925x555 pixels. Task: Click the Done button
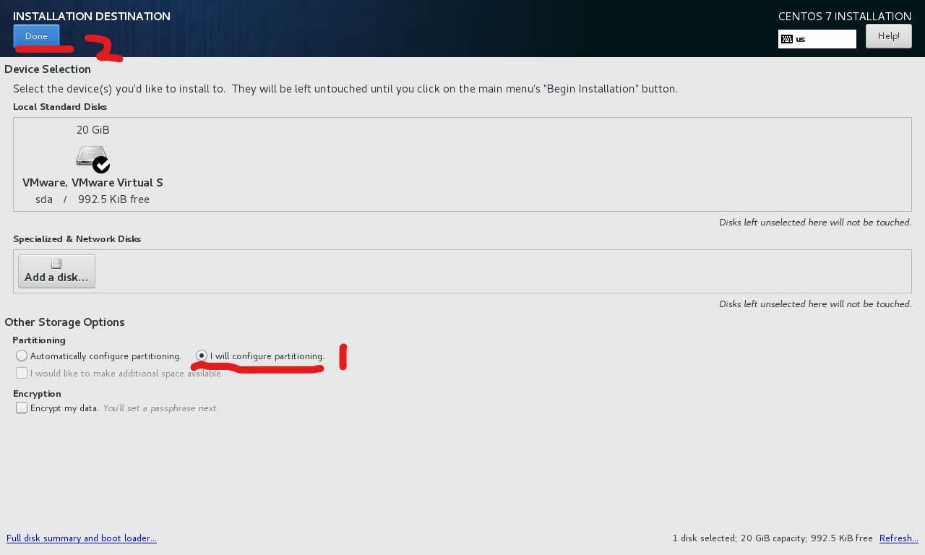[36, 36]
